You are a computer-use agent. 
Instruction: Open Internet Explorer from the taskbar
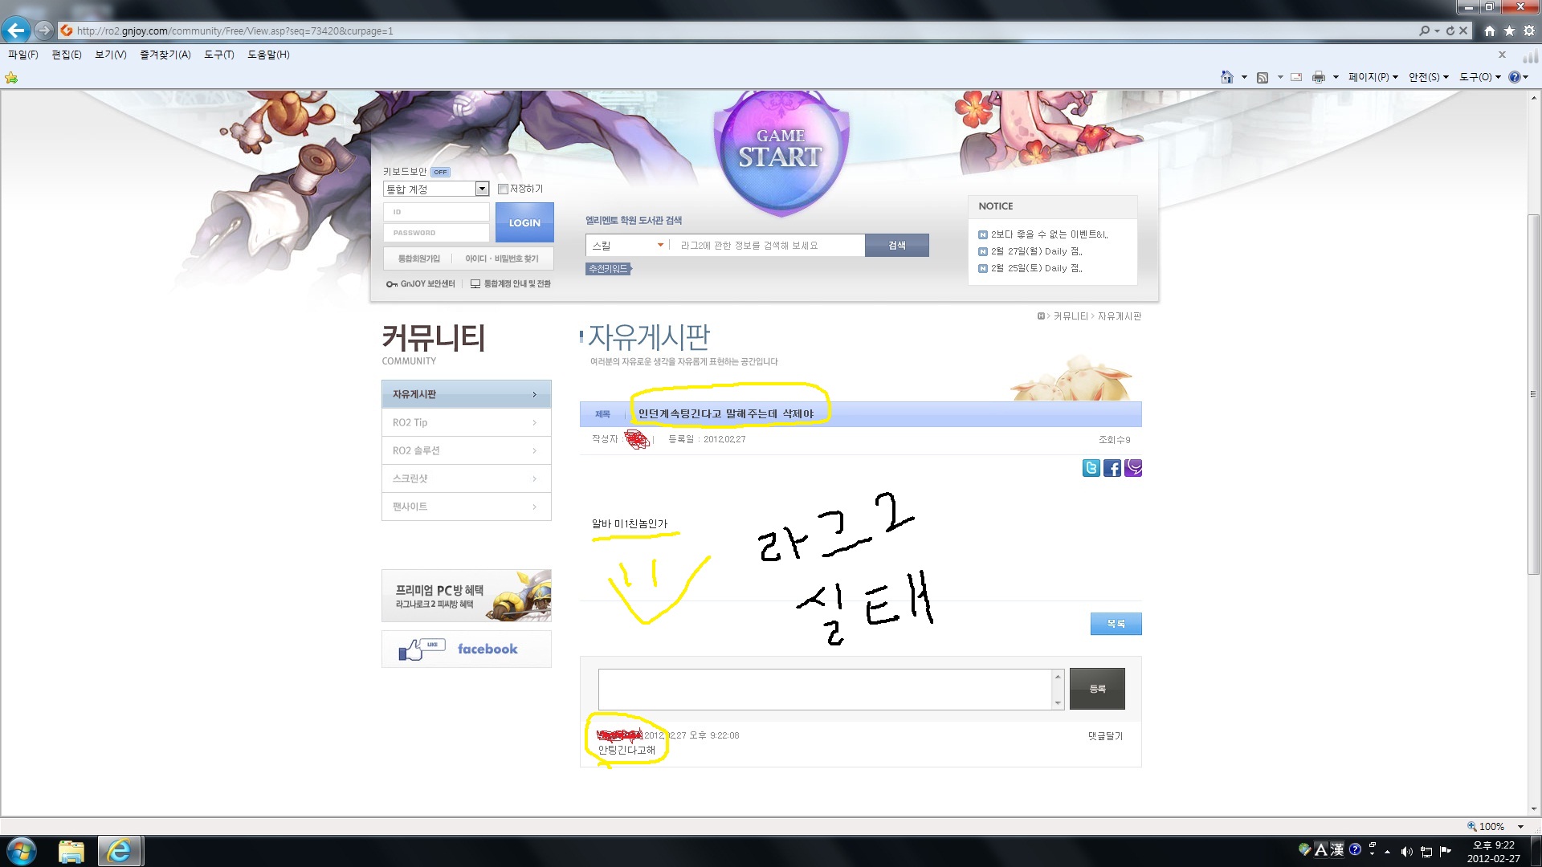[120, 851]
